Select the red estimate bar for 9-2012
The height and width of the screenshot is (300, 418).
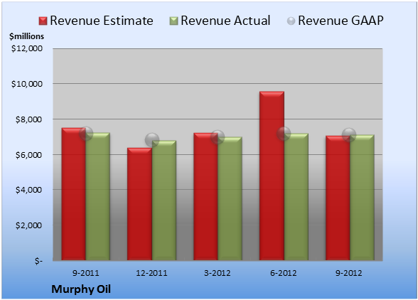[x=338, y=198]
